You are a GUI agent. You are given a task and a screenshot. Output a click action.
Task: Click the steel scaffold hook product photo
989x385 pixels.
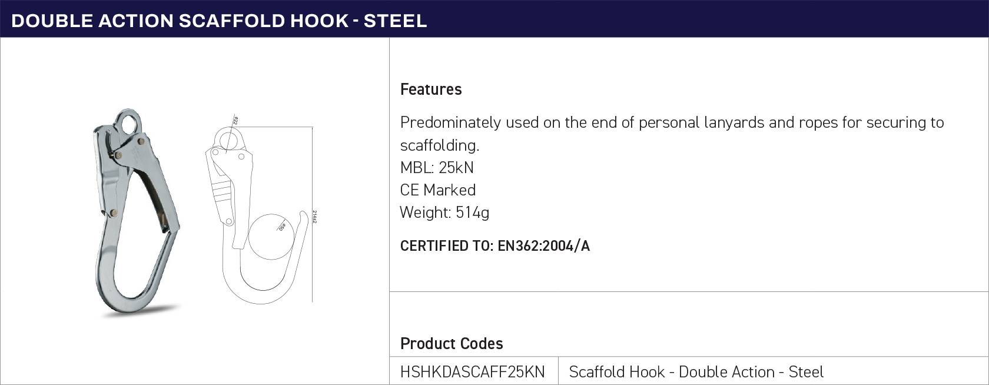pyautogui.click(x=137, y=212)
